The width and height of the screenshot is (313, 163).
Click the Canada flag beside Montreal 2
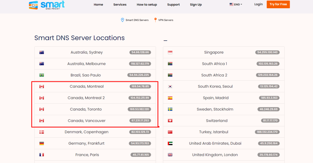[x=42, y=98]
